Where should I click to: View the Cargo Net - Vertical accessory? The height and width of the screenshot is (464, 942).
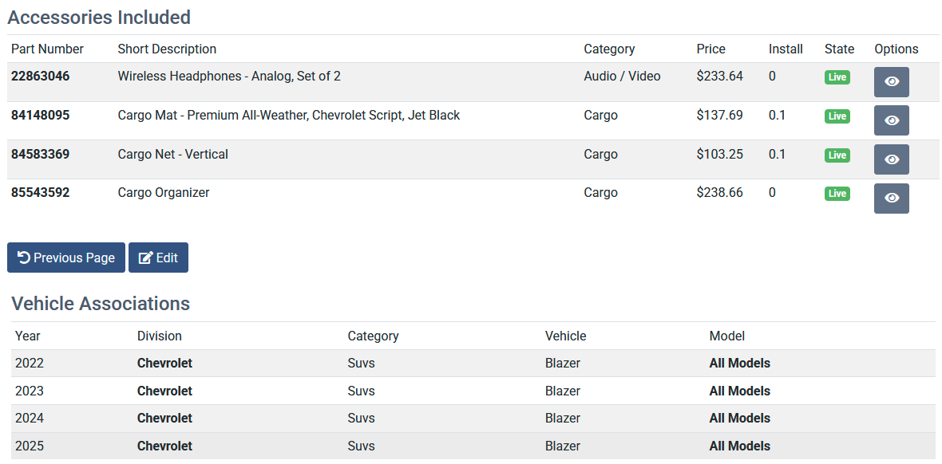tap(891, 159)
